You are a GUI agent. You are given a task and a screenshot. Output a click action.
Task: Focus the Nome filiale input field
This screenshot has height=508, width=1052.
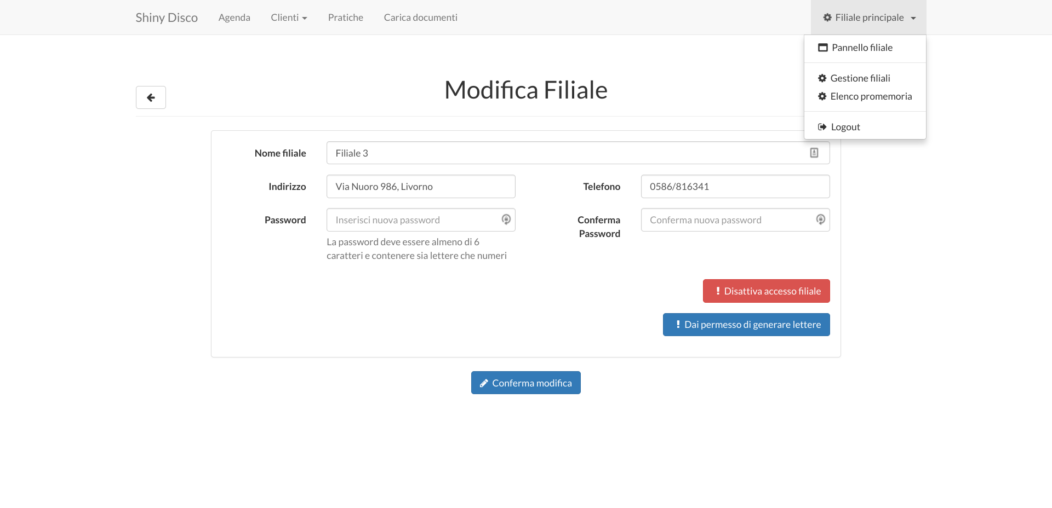point(578,153)
